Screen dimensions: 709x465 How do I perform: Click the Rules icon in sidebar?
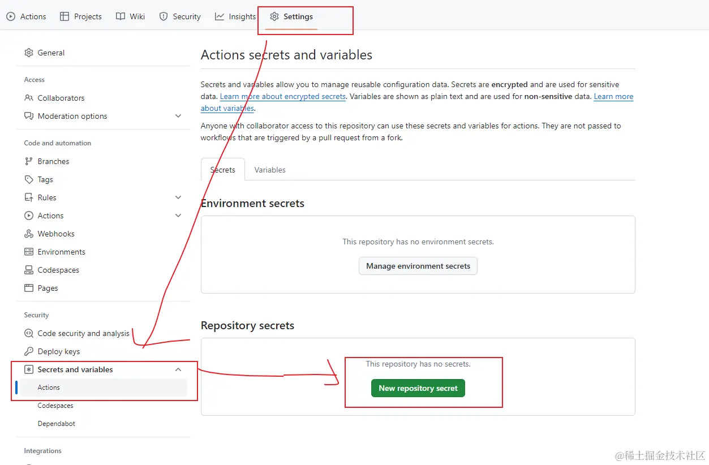coord(29,197)
